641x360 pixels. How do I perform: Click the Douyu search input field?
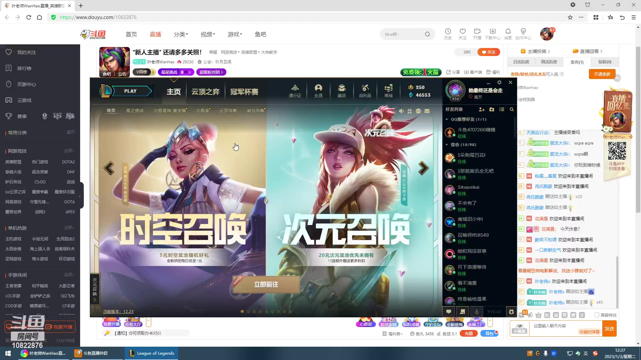(x=402, y=34)
